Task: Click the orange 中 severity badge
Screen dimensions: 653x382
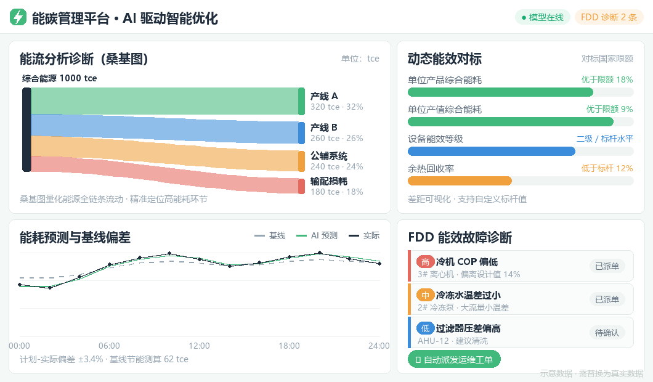Action: 425,295
